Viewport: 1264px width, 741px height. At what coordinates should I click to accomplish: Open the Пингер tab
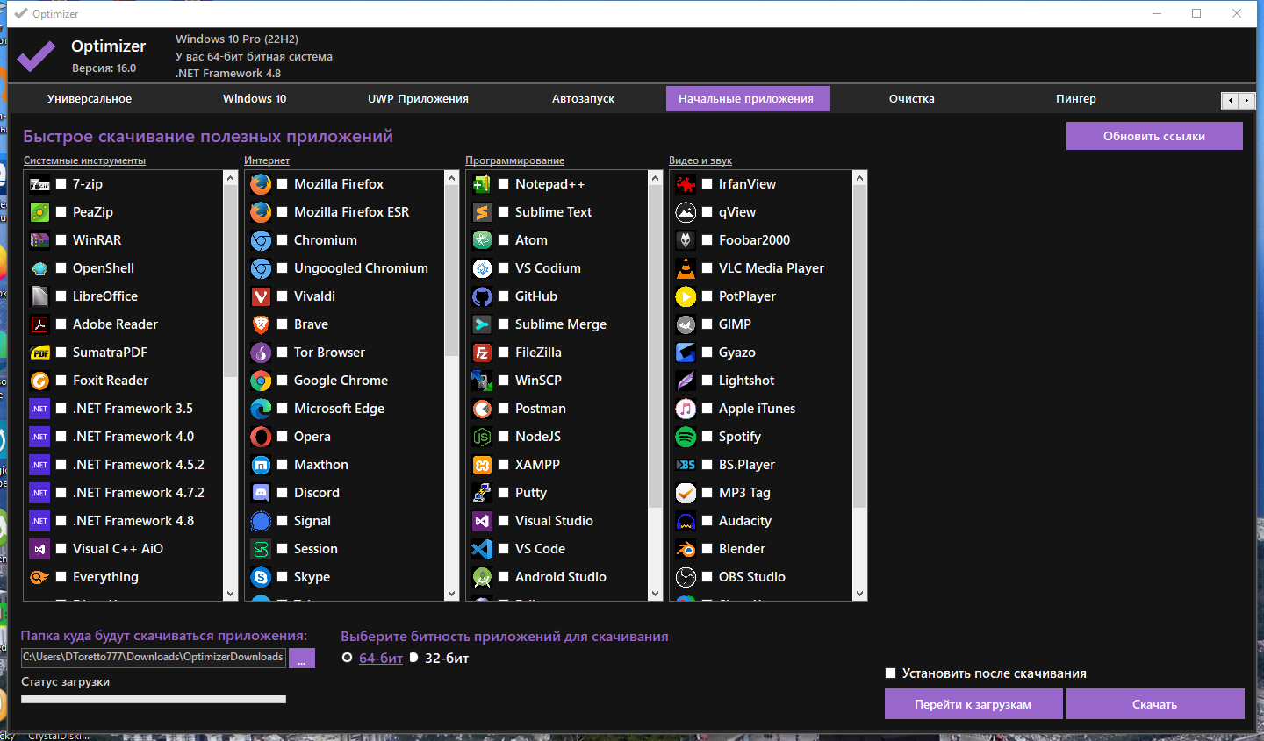(x=1076, y=99)
